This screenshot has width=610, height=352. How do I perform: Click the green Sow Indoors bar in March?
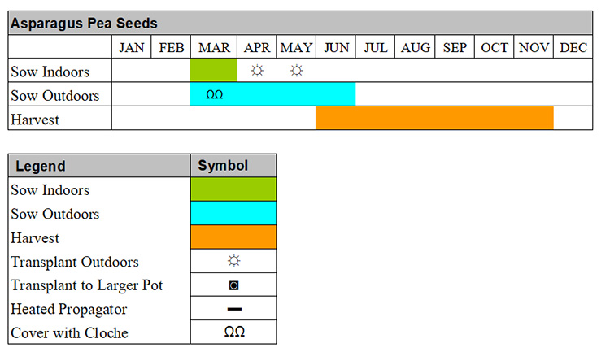214,70
